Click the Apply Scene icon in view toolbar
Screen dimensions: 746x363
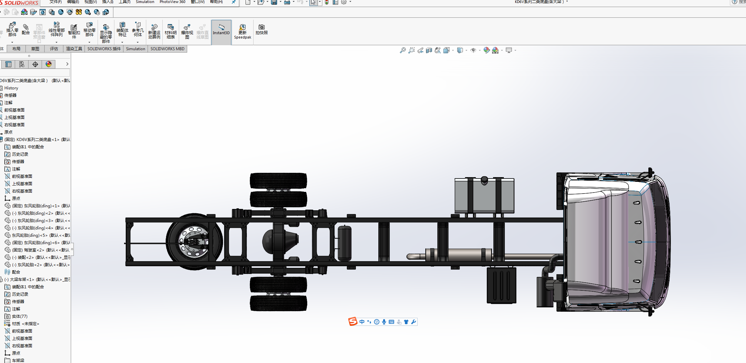495,50
